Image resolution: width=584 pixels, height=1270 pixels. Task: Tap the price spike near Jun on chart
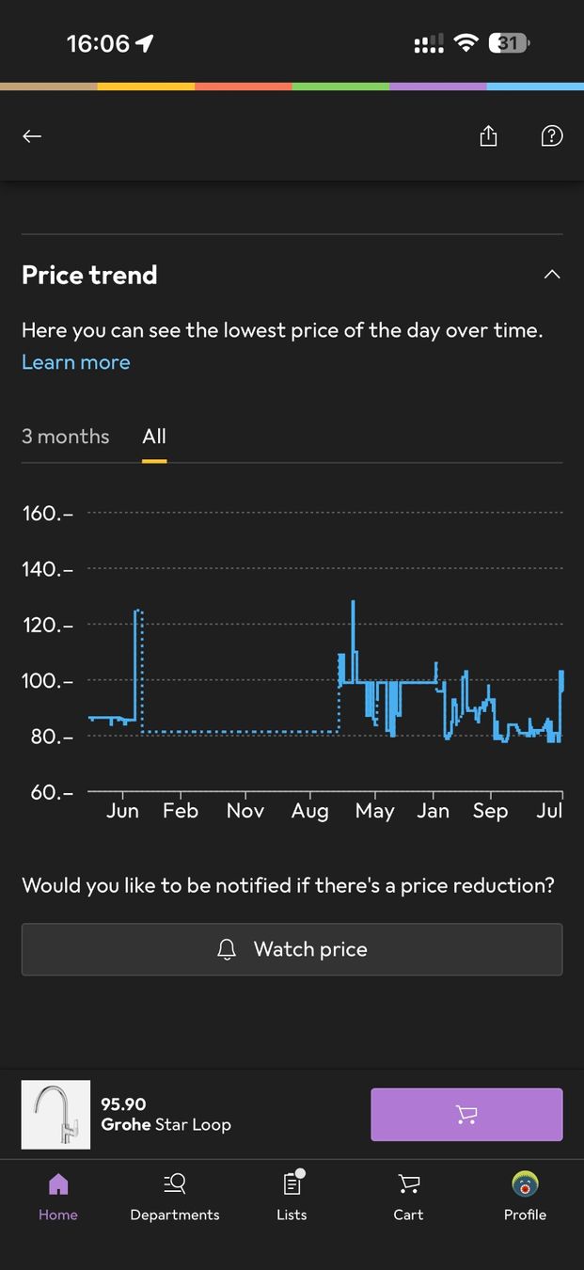138,612
